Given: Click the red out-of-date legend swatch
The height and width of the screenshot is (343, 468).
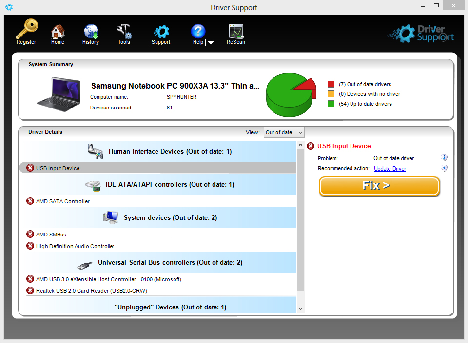Looking at the screenshot, I should click(x=331, y=84).
